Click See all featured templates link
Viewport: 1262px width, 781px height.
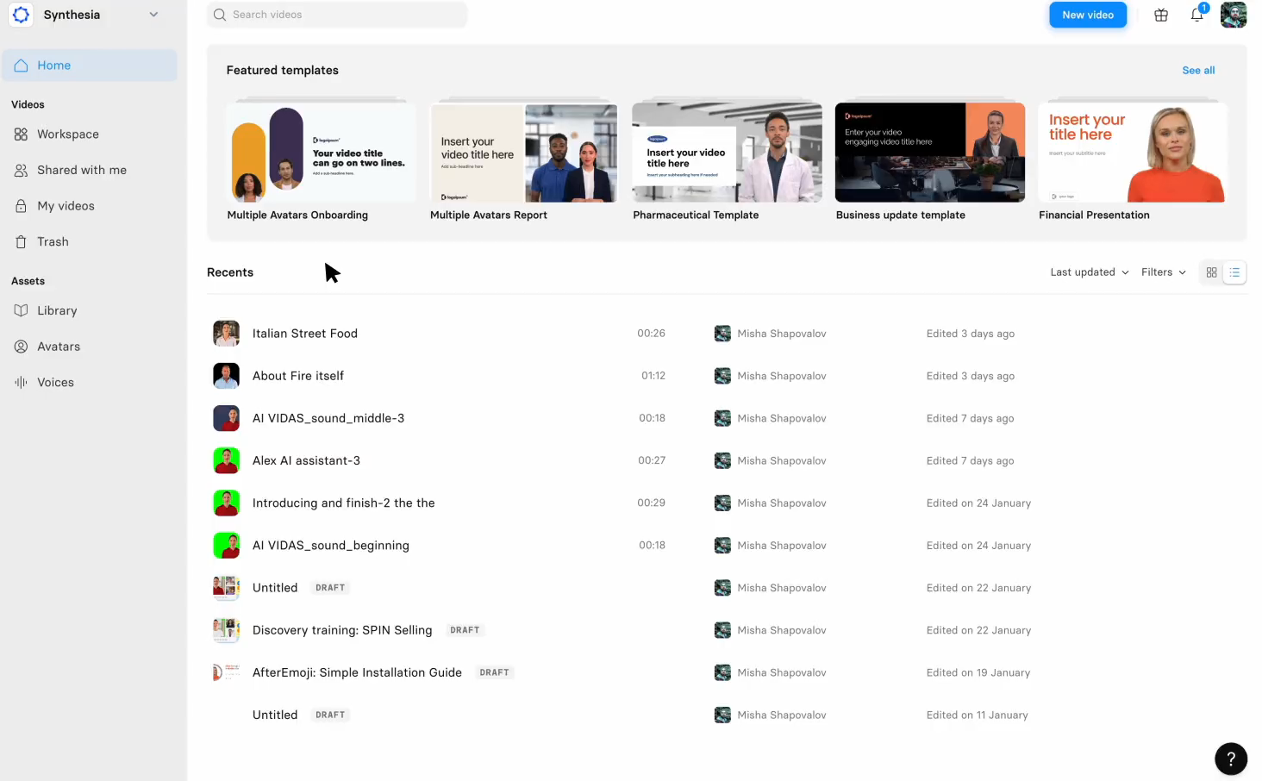pos(1197,71)
